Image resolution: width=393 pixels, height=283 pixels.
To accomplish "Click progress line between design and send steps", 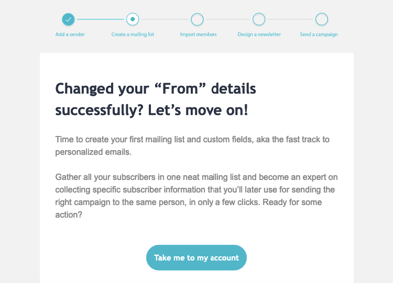I will click(x=290, y=19).
